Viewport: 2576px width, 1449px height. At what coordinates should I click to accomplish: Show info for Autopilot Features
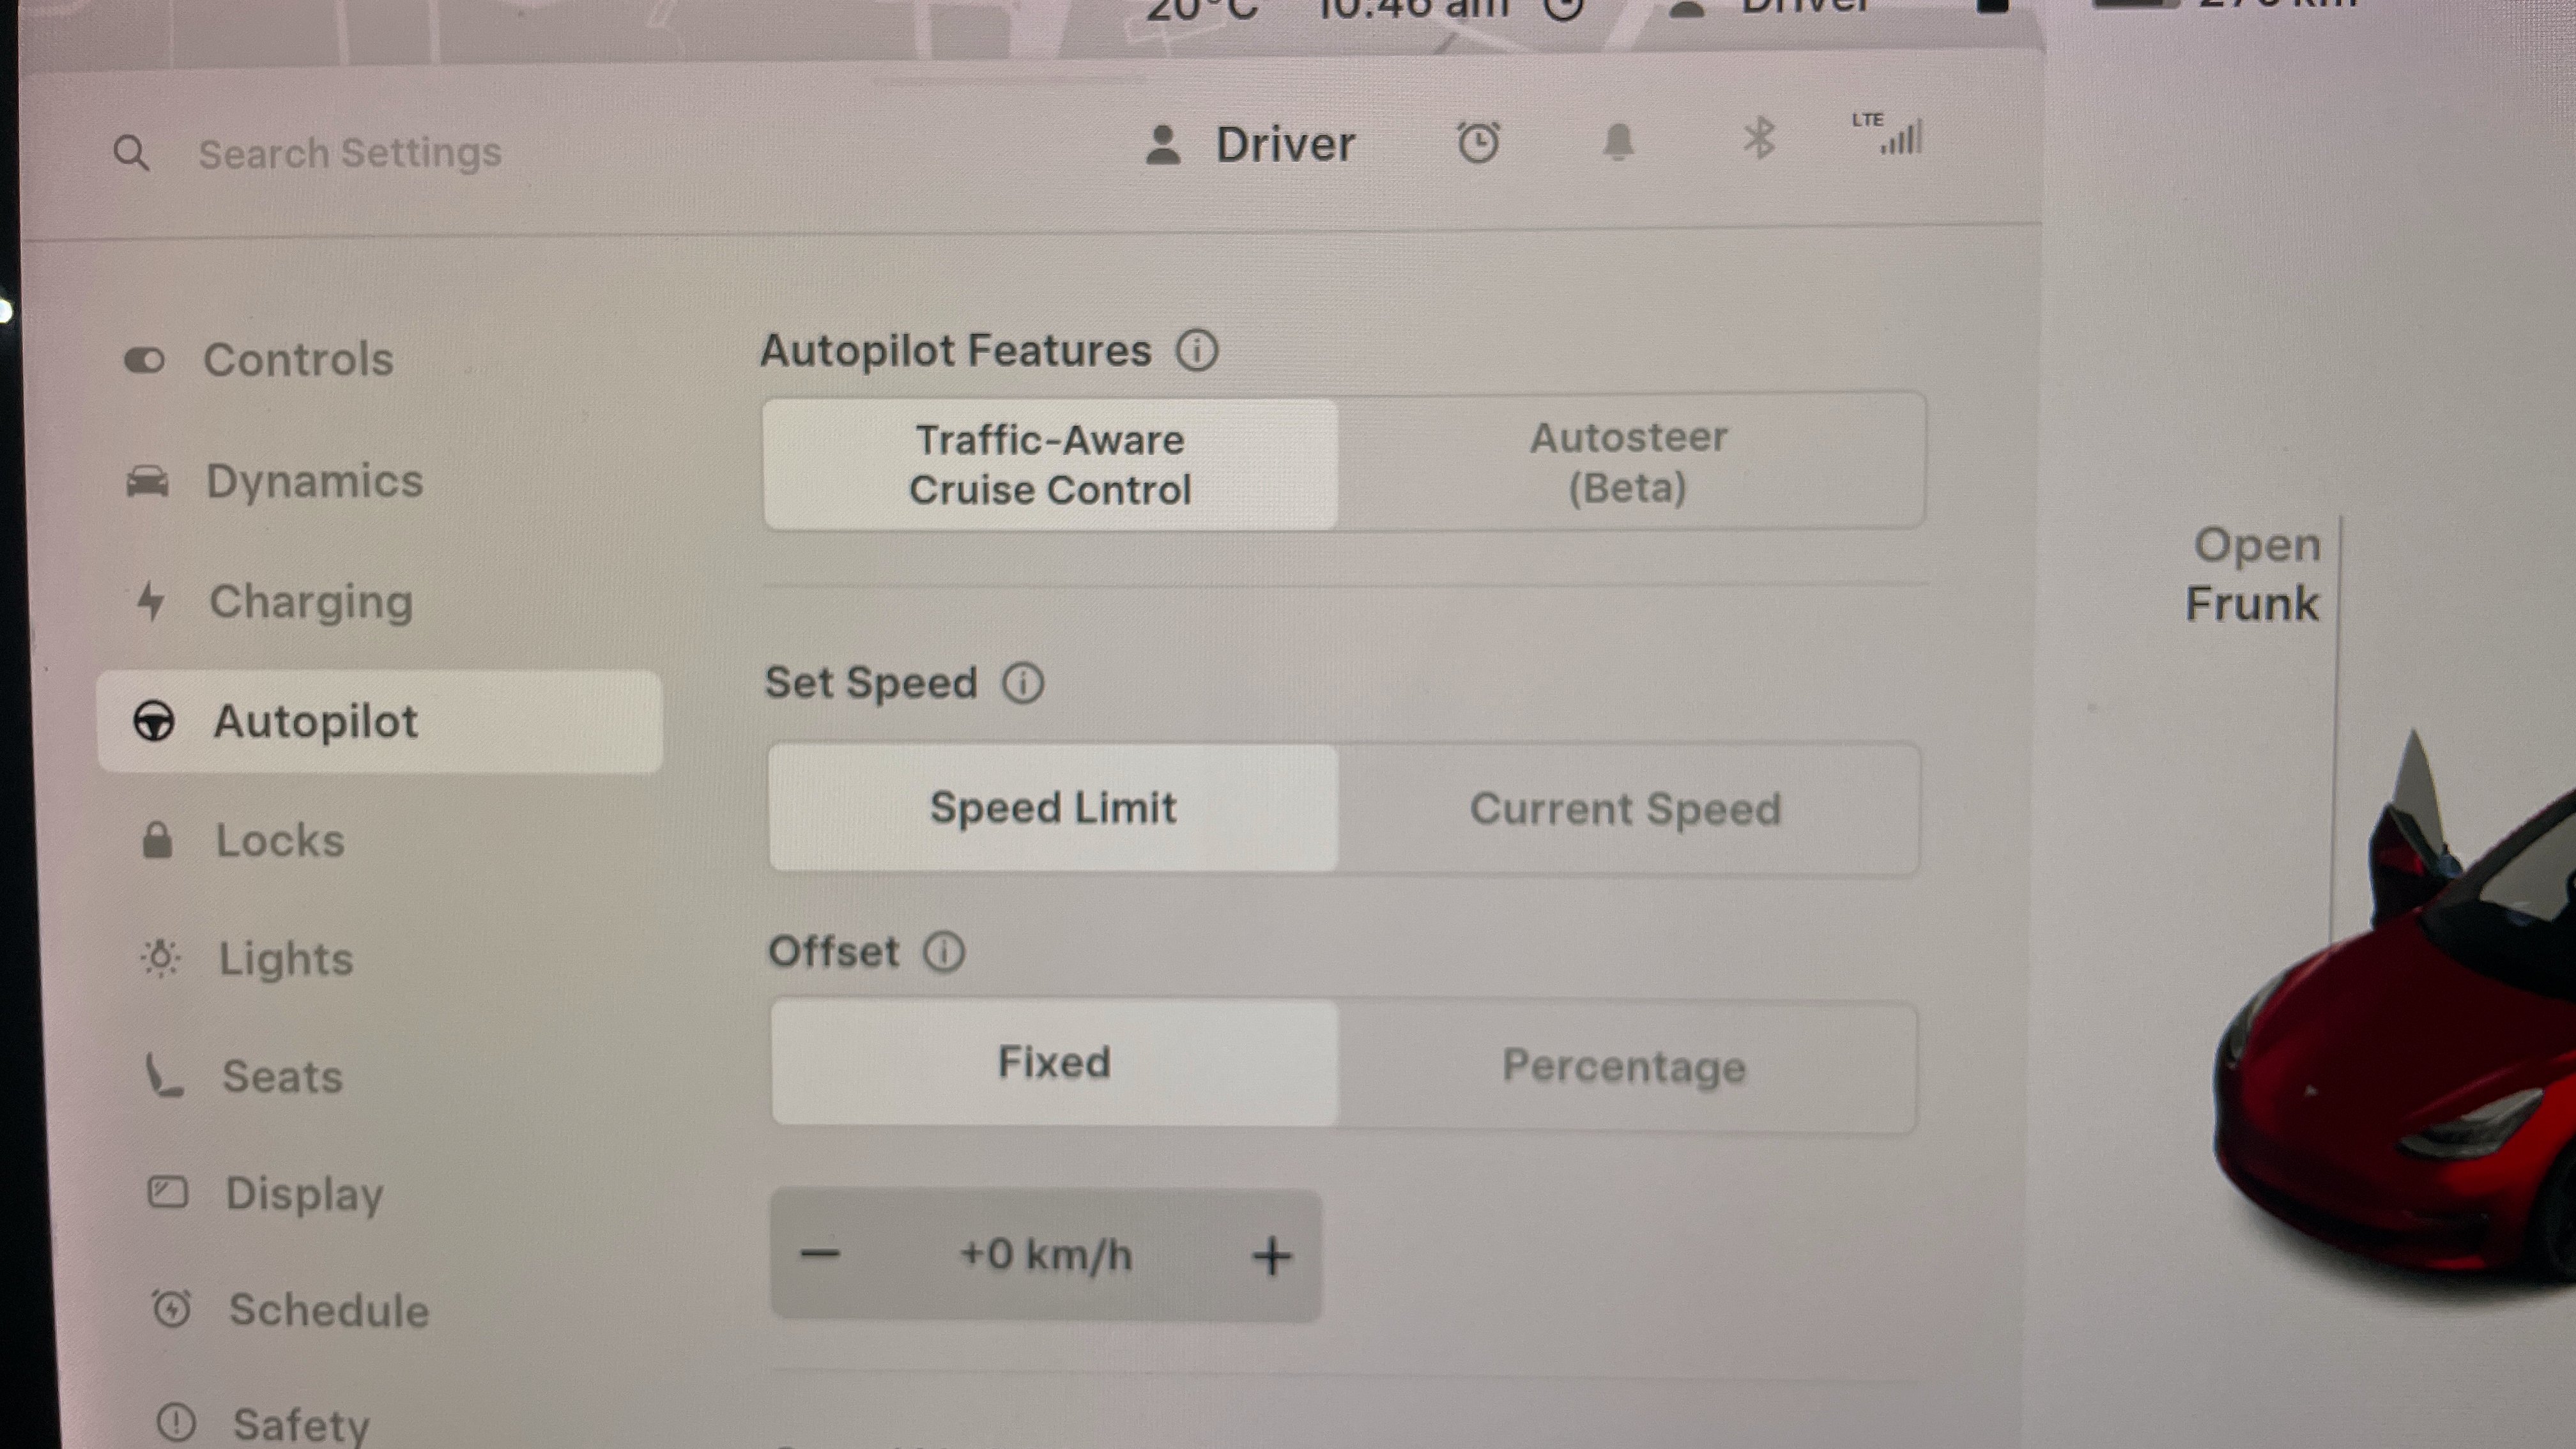1197,350
